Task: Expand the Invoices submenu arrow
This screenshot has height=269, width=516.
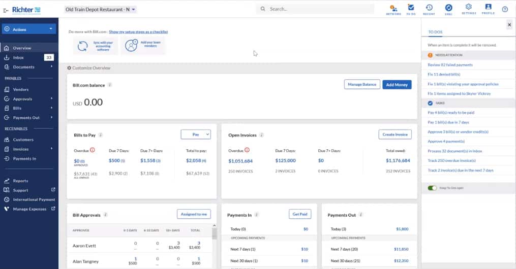Action: tap(52, 149)
